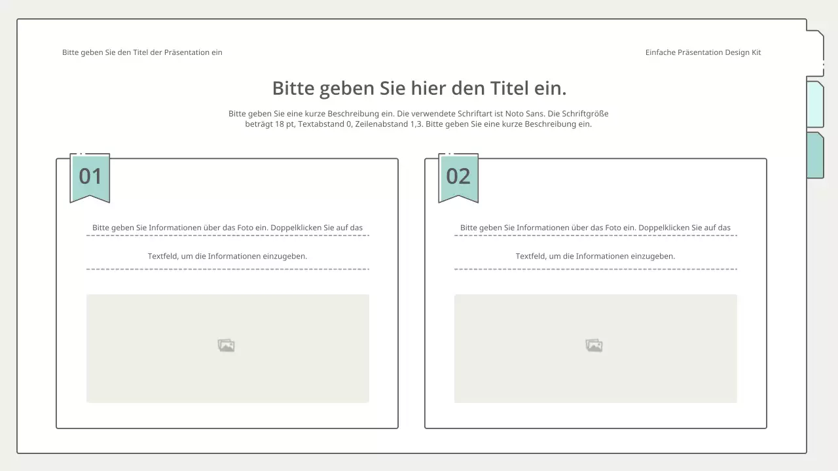Select the gray image placeholder area in card 02
The width and height of the screenshot is (838, 471).
pyautogui.click(x=594, y=348)
